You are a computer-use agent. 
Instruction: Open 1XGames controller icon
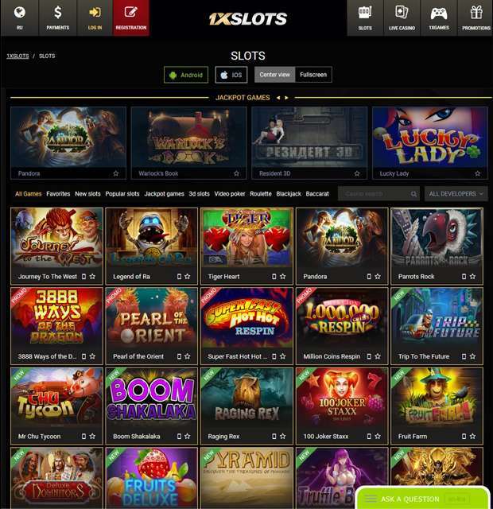pos(439,14)
